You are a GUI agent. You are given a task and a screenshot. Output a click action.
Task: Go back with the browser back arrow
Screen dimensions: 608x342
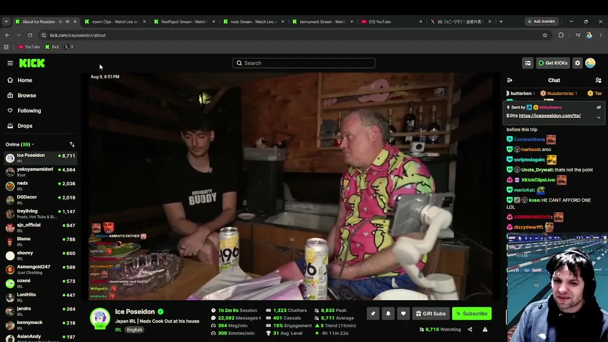[7, 35]
